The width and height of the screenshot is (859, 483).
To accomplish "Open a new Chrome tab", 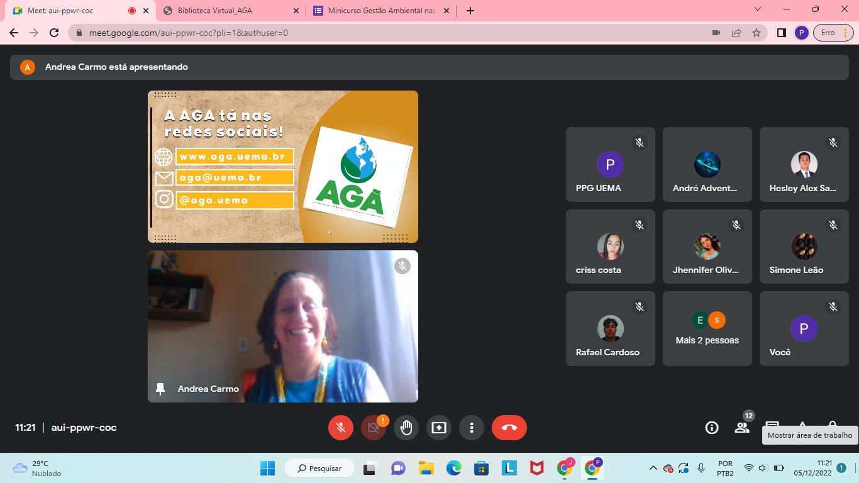I will point(470,11).
